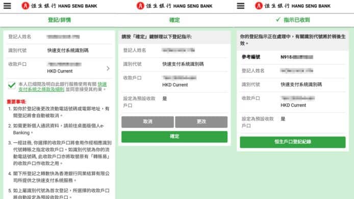
Task: Click 參考編號 label
Action: [251, 57]
